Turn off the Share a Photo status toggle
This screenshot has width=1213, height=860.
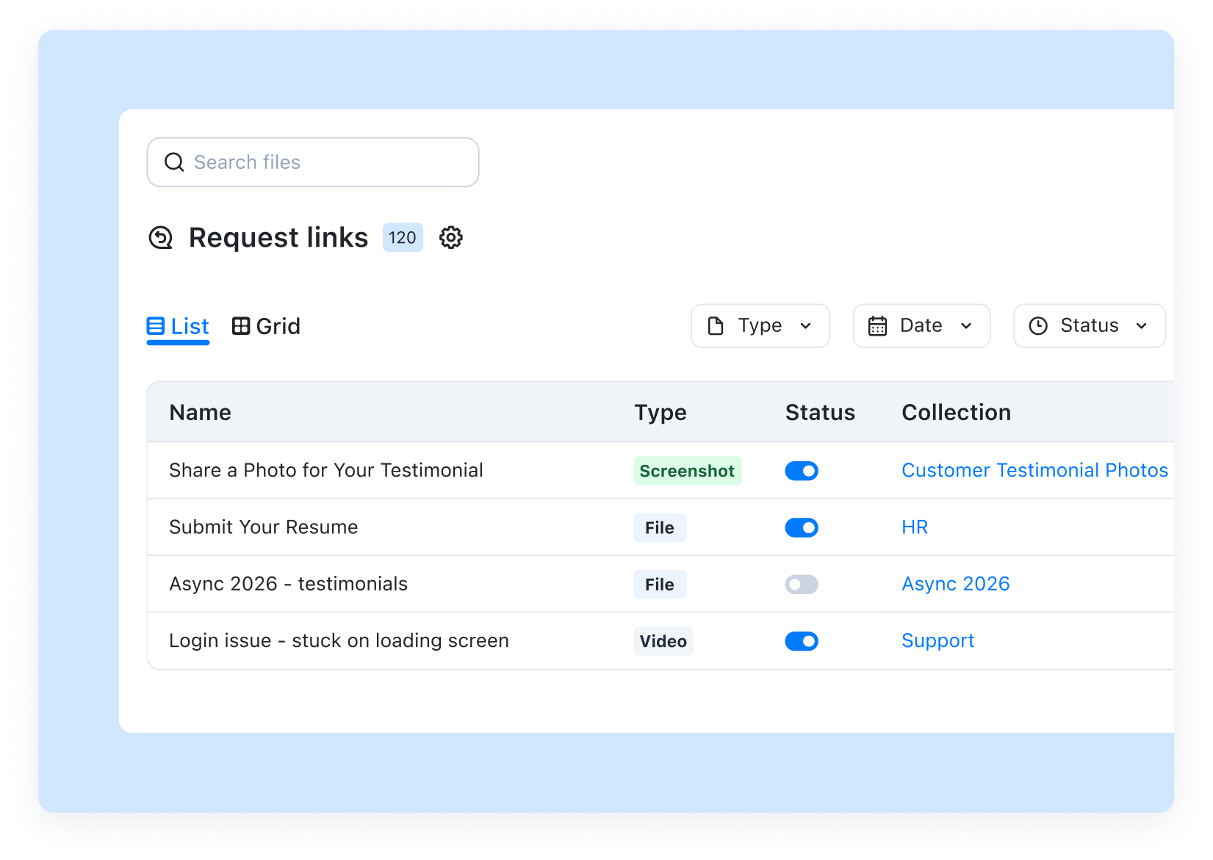[x=801, y=471]
